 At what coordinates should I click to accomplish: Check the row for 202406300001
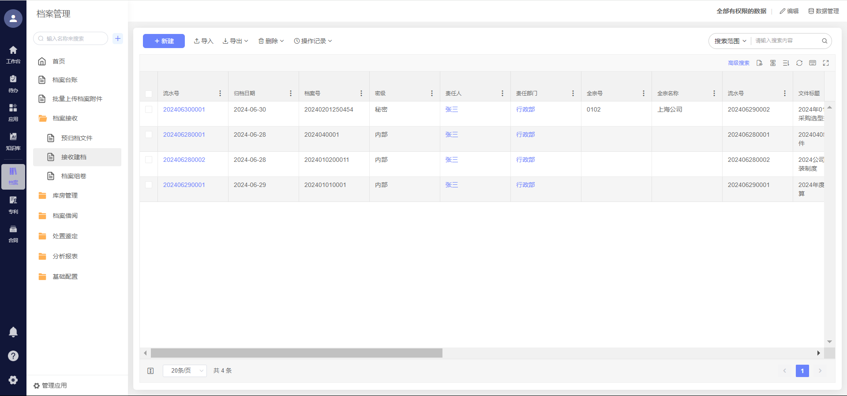(x=149, y=109)
